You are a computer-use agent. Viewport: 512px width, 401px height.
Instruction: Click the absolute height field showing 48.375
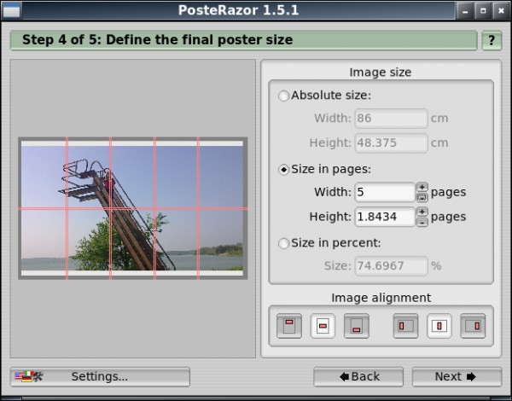point(391,142)
